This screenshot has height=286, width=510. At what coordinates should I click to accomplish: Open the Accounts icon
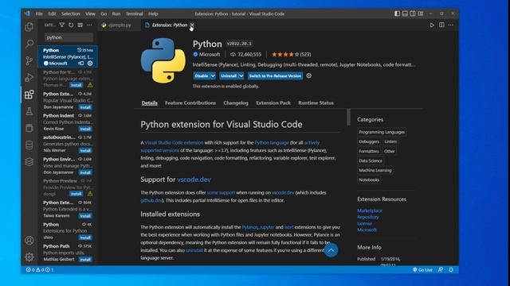point(29,240)
